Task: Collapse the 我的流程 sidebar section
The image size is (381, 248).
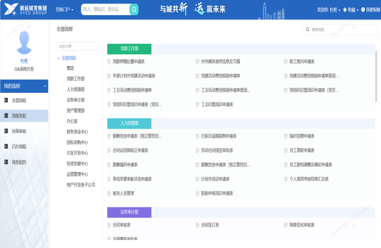Action: (45, 86)
